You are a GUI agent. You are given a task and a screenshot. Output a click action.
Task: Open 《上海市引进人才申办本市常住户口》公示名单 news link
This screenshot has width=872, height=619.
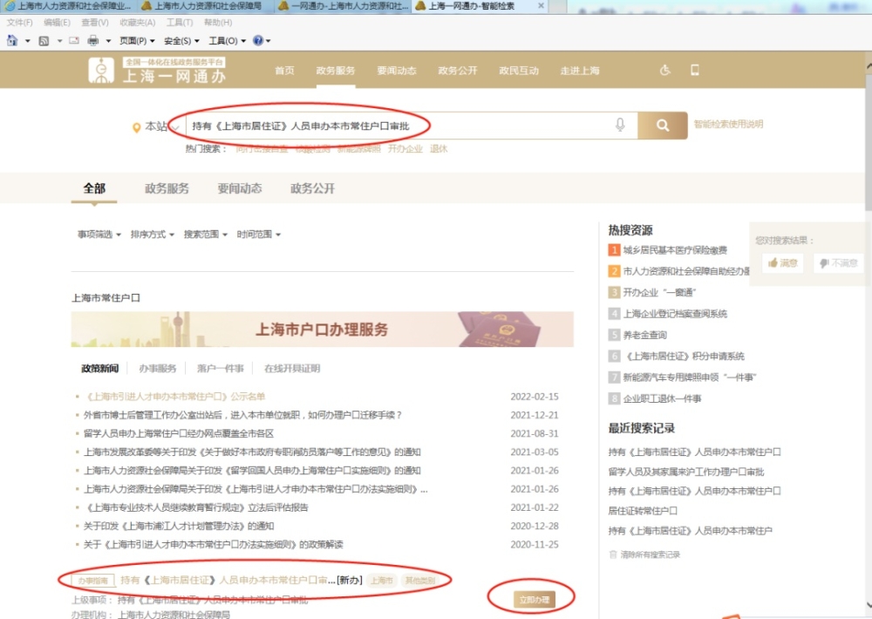click(174, 397)
